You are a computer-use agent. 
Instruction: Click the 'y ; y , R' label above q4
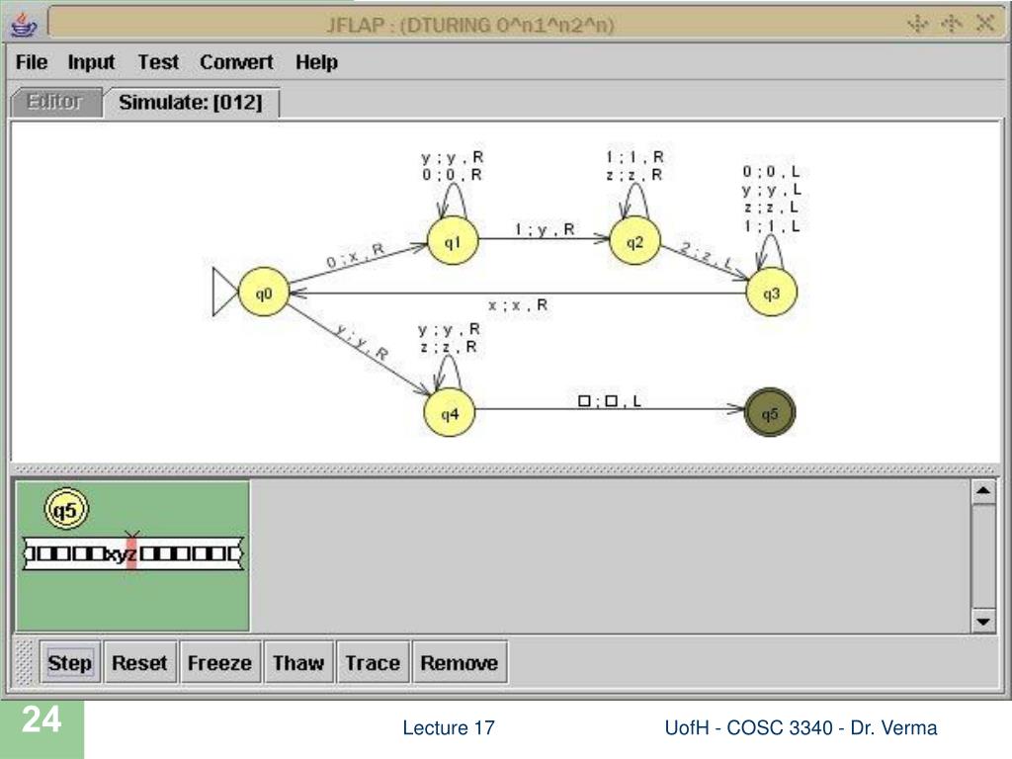450,329
